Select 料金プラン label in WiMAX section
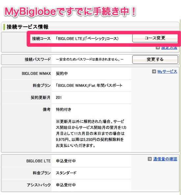The height and width of the screenshot is (195, 181). pyautogui.click(x=41, y=85)
